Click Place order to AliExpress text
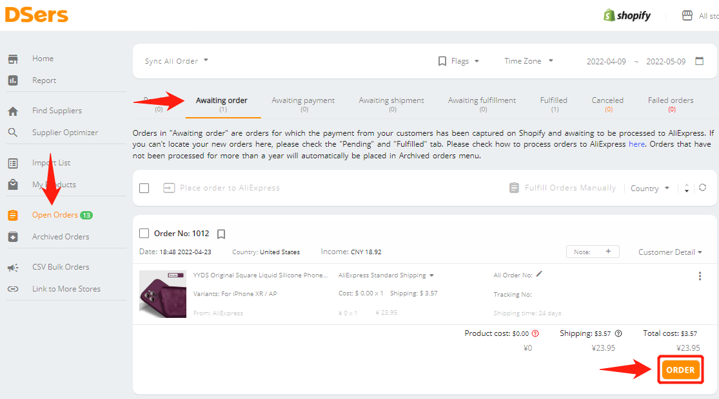Image resolution: width=719 pixels, height=399 pixels. 230,188
